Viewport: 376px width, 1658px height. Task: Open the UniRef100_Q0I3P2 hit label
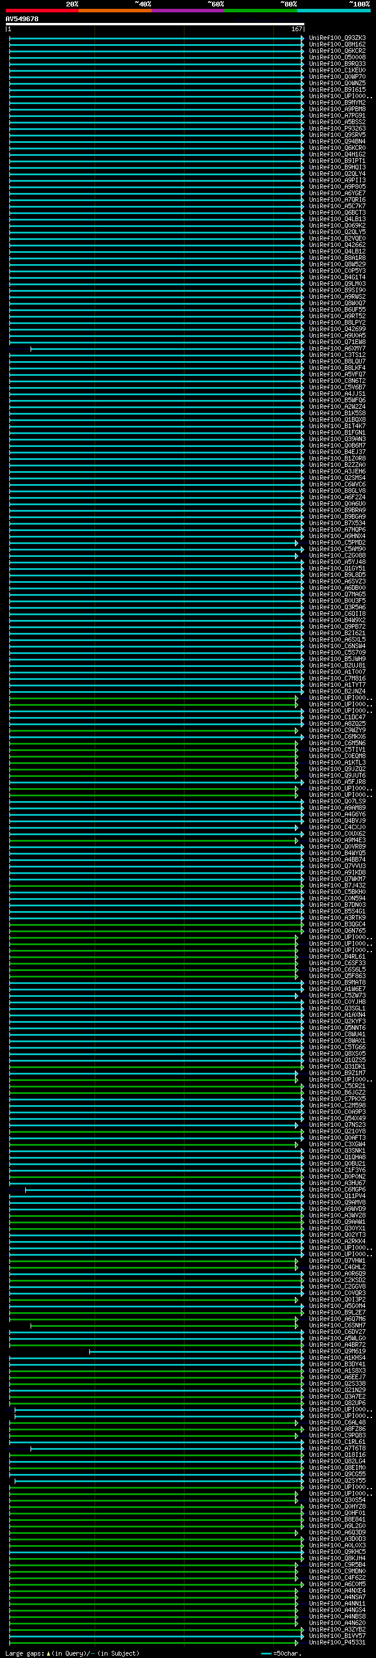337,1299
